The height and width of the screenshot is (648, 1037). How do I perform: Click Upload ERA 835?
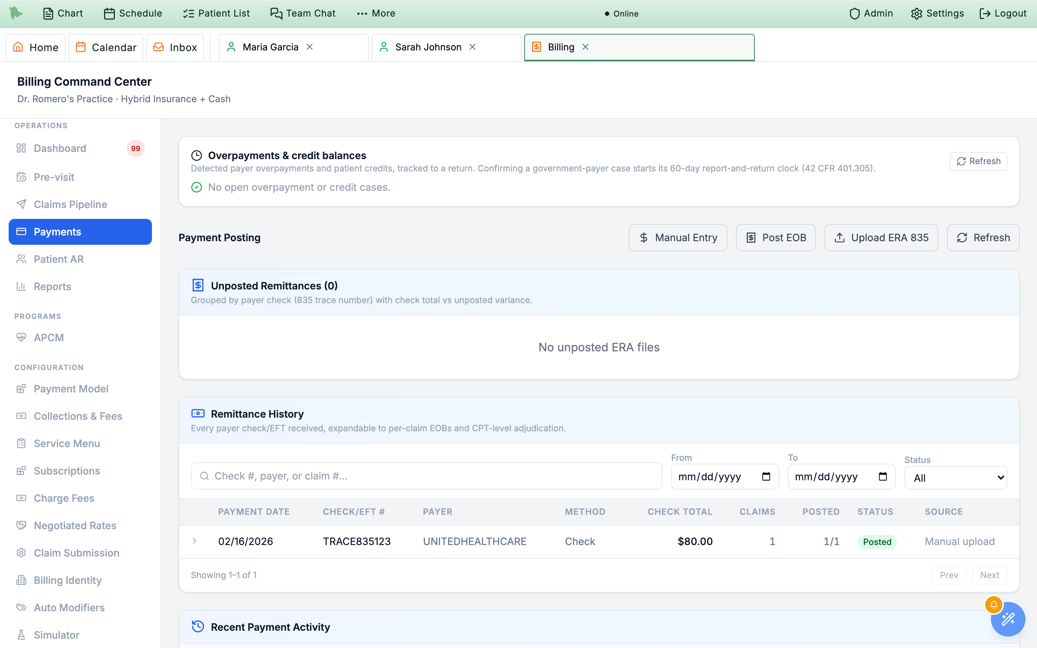[x=881, y=238]
